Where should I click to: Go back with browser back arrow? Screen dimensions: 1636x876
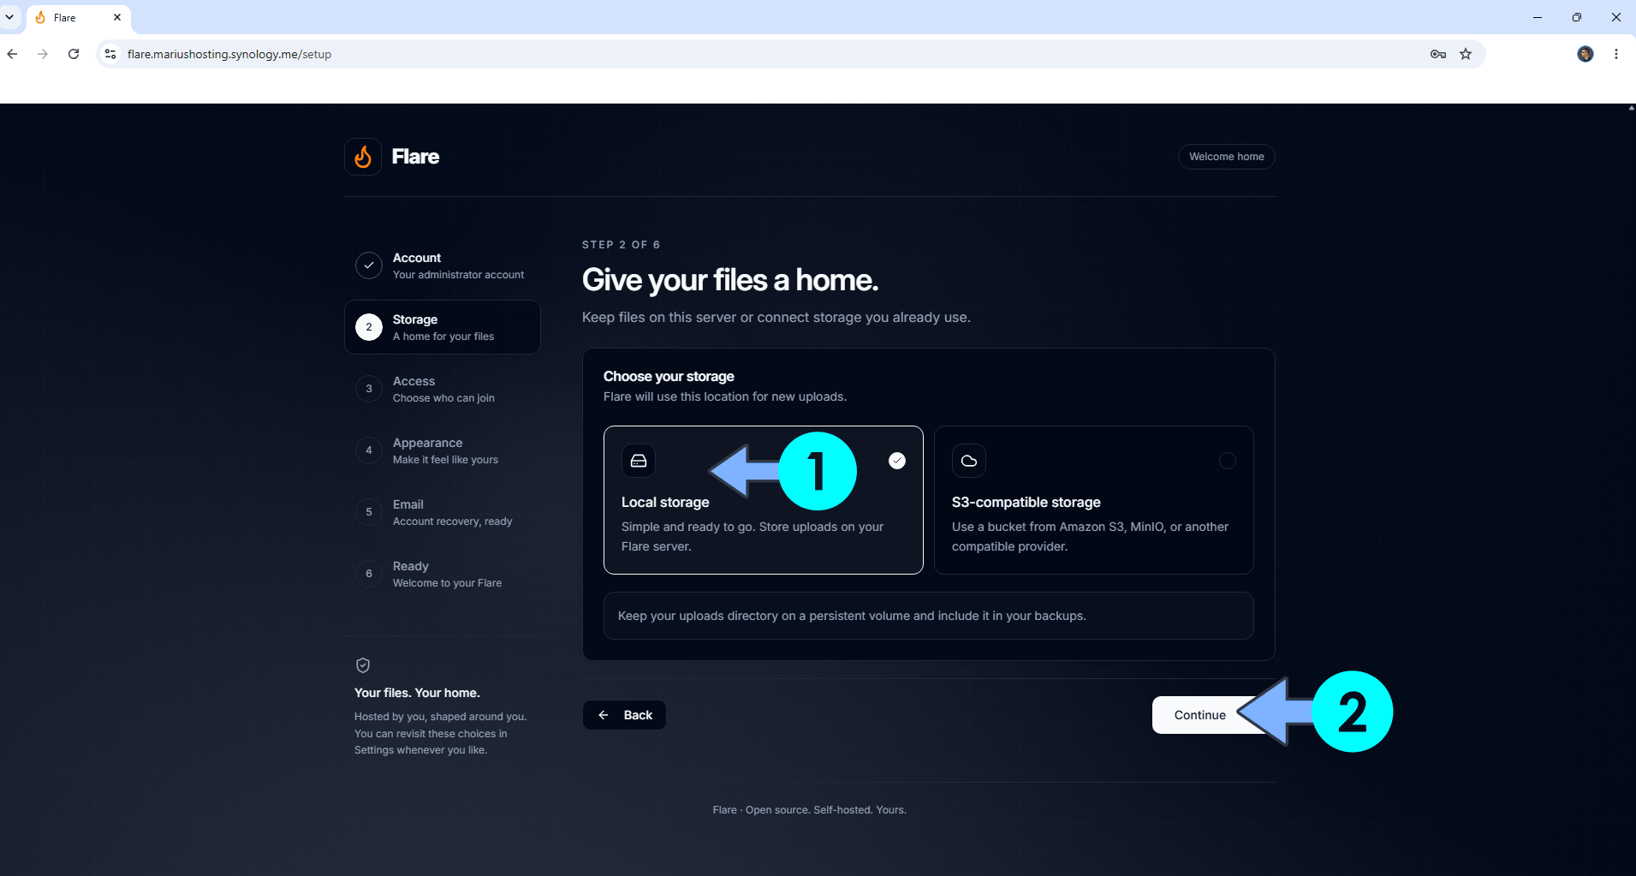pos(12,54)
